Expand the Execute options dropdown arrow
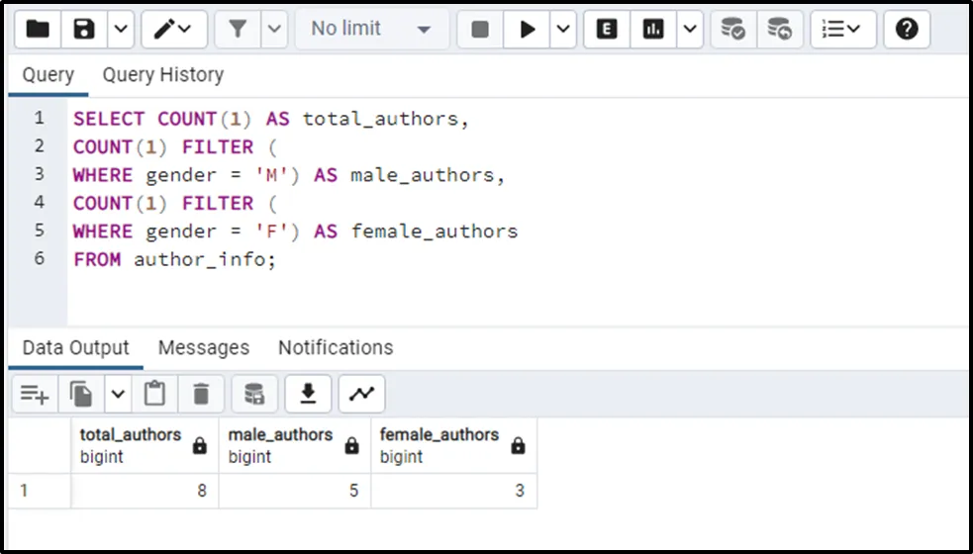This screenshot has height=554, width=973. 563,30
